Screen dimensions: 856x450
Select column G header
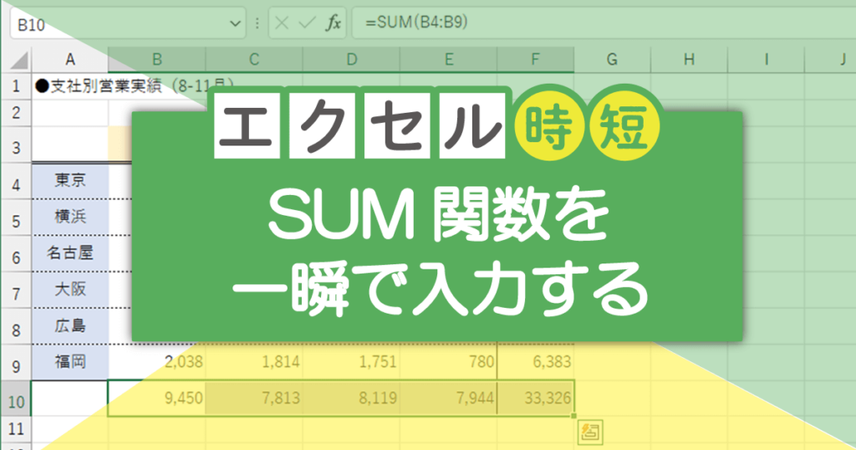612,59
